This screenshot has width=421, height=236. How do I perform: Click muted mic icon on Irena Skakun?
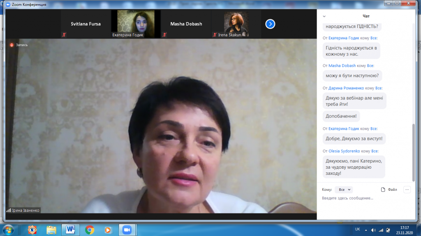pos(215,34)
